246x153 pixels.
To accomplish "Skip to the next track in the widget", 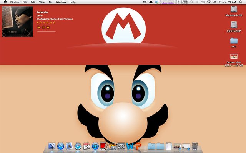I will click(48, 28).
